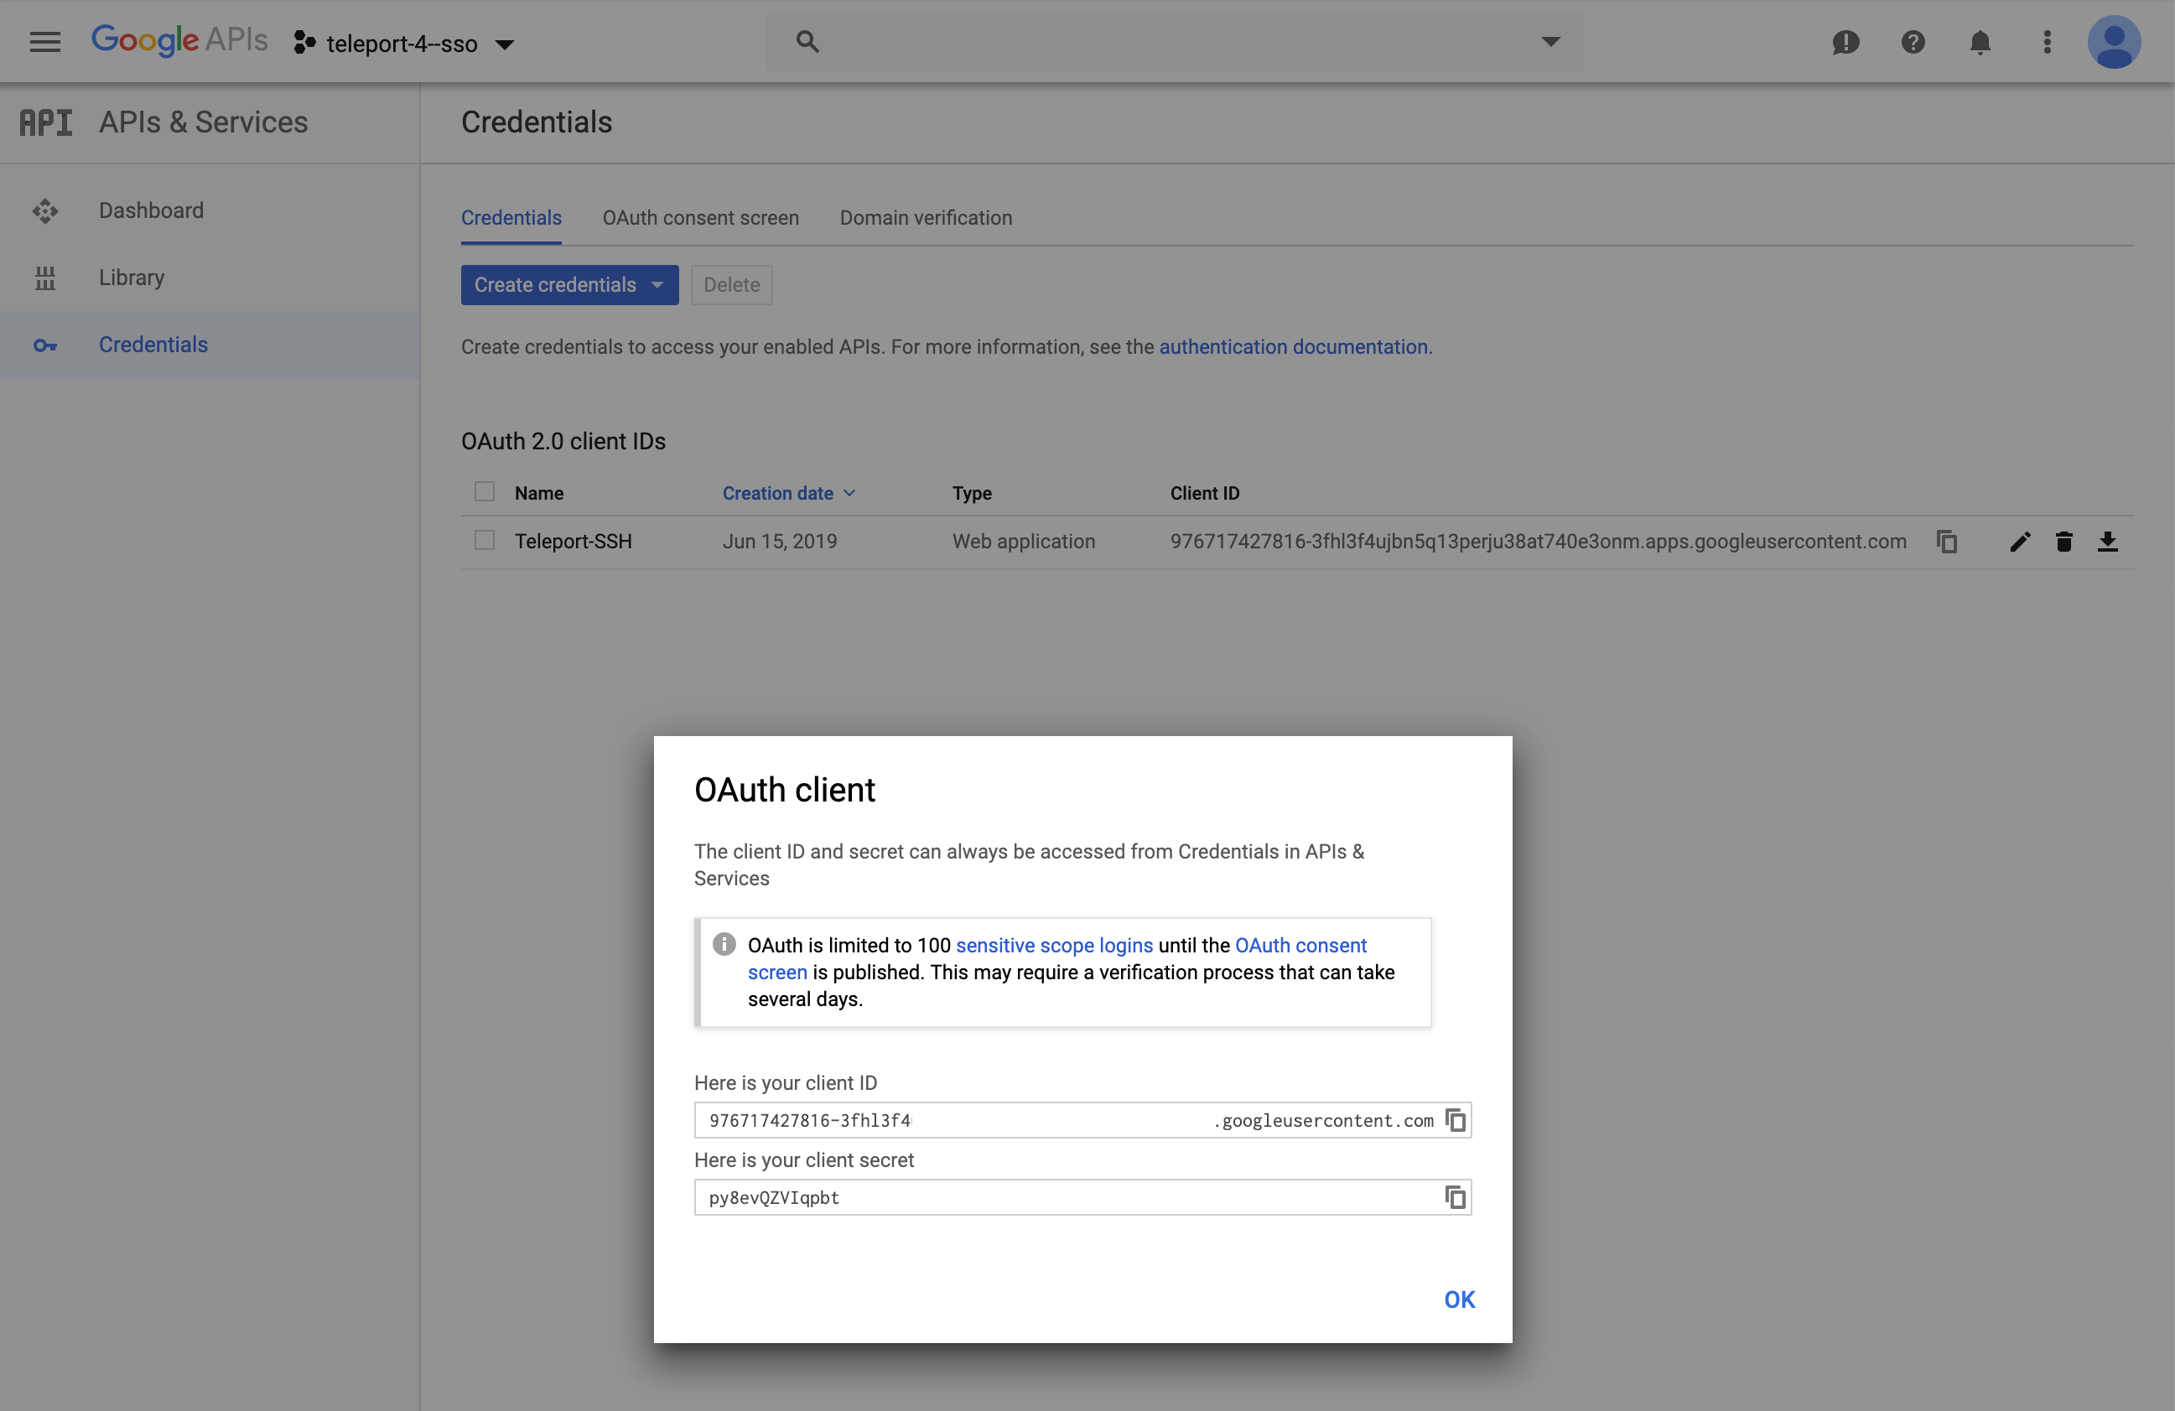Viewport: 2175px width, 1411px height.
Task: Click the info icon in OAuth notice
Action: pyautogui.click(x=724, y=944)
